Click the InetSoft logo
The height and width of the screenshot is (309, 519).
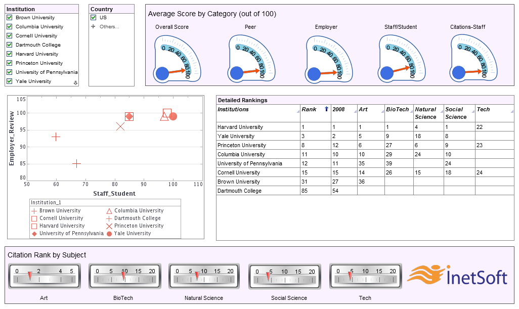click(457, 275)
